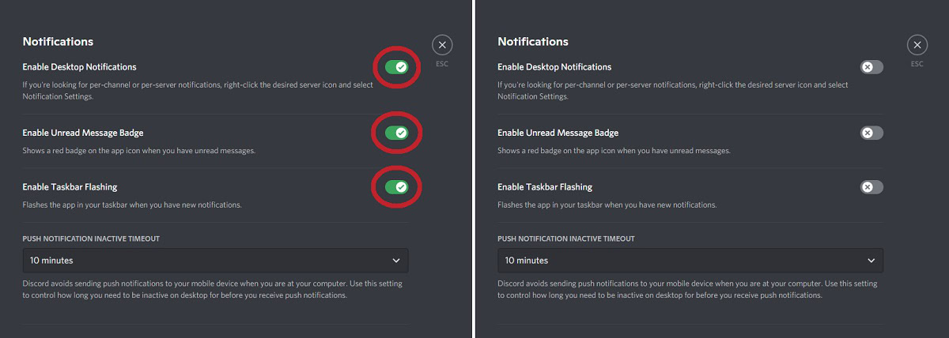Click the chevron arrow in the right panel's timeout dropdown
This screenshot has height=338, width=949.
point(871,261)
